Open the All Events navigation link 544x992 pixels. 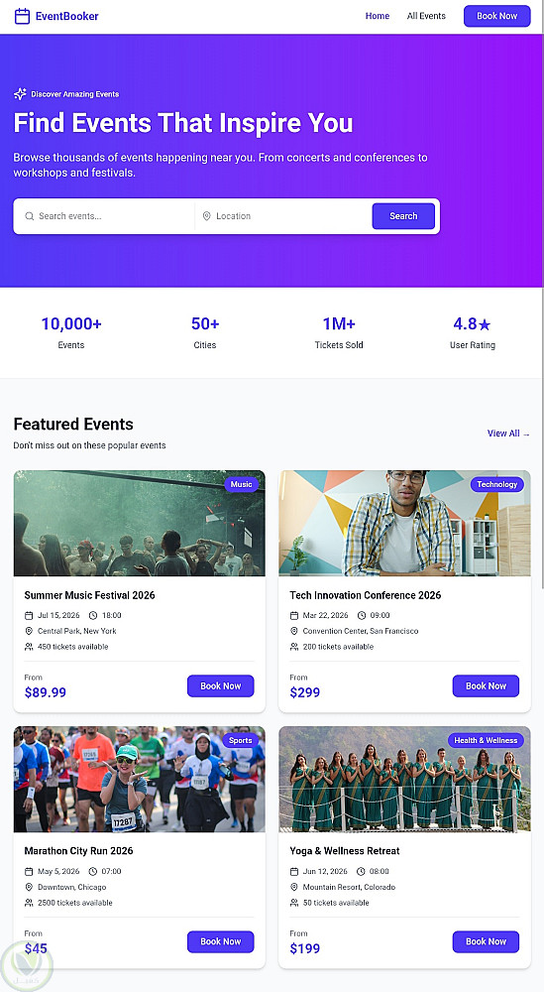[426, 16]
